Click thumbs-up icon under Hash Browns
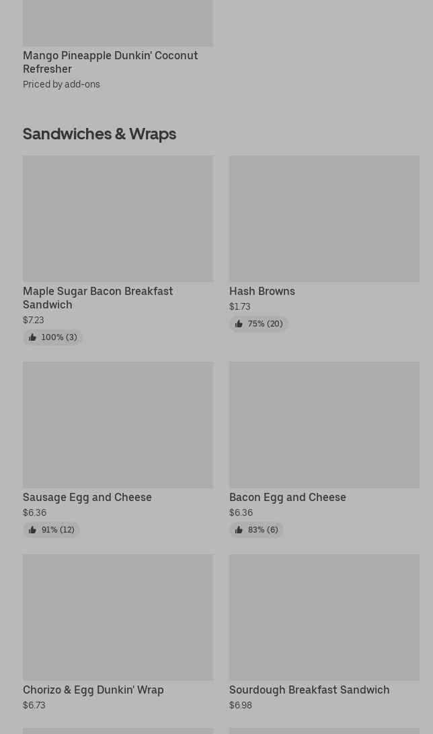This screenshot has width=433, height=734. [239, 324]
